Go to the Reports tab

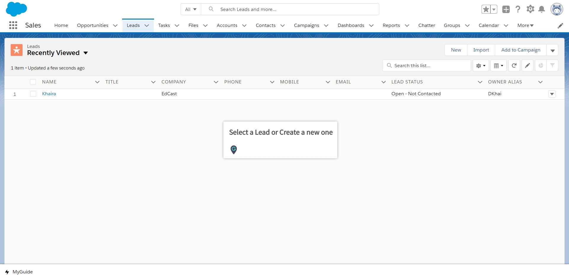click(391, 25)
